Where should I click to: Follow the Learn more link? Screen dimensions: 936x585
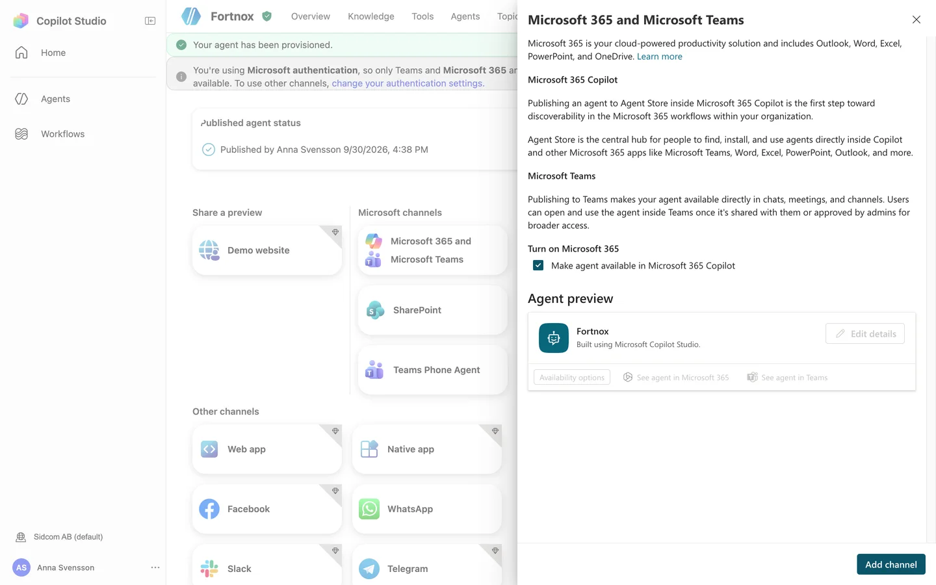(x=660, y=57)
